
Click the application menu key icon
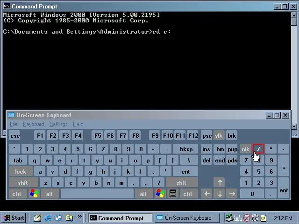tap(173, 194)
